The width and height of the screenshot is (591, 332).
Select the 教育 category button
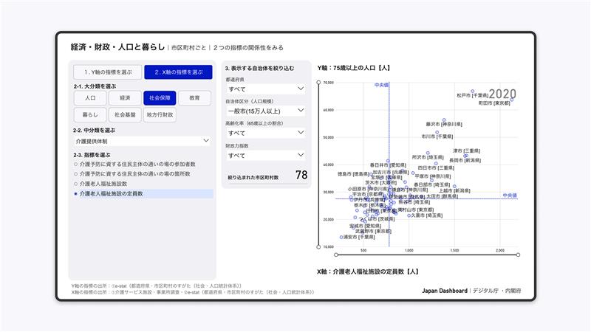[194, 98]
